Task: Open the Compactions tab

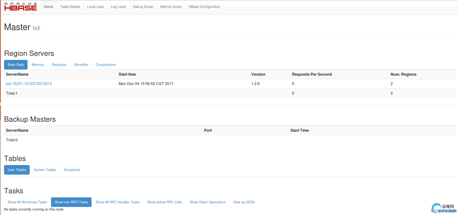Action: pyautogui.click(x=105, y=65)
